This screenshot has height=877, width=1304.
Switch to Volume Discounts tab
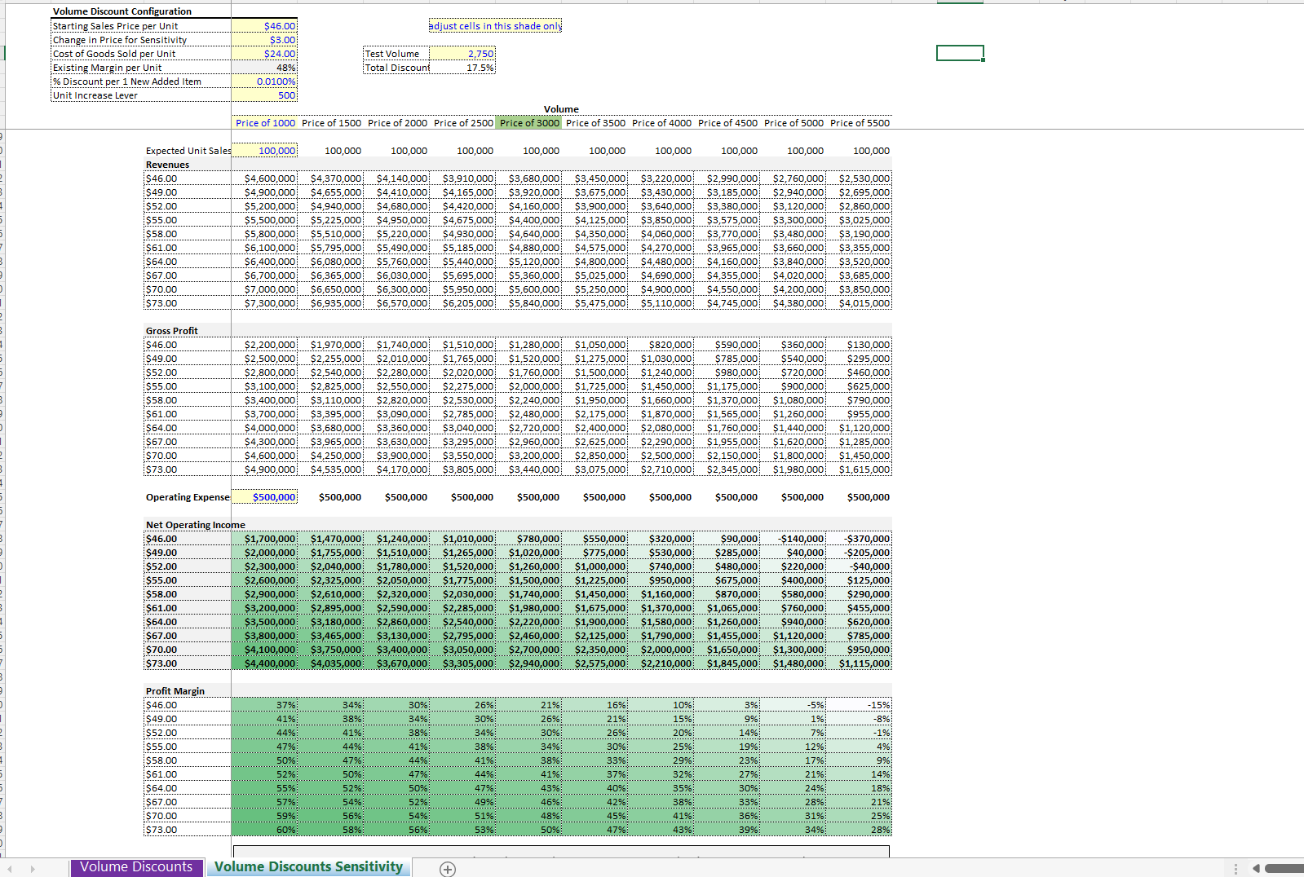point(136,867)
